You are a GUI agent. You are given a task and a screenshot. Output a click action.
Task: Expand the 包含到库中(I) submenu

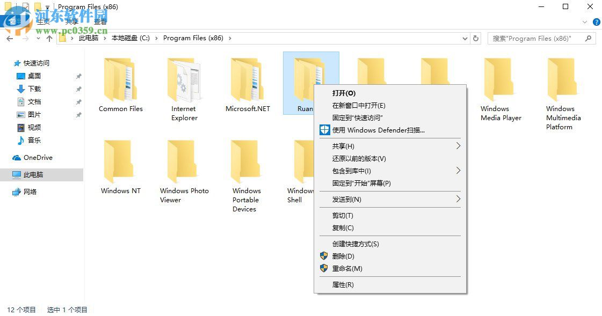[459, 171]
